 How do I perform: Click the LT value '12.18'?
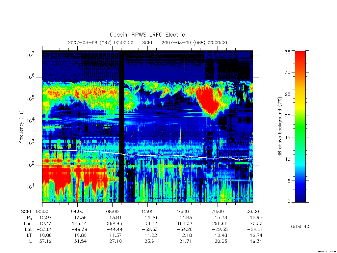click(x=186, y=235)
